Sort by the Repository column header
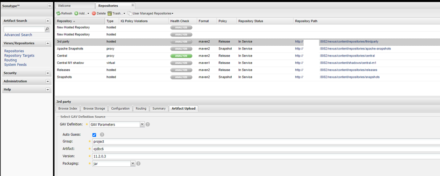 point(80,21)
